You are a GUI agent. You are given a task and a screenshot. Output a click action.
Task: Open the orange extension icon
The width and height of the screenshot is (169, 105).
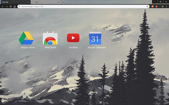point(153,7)
